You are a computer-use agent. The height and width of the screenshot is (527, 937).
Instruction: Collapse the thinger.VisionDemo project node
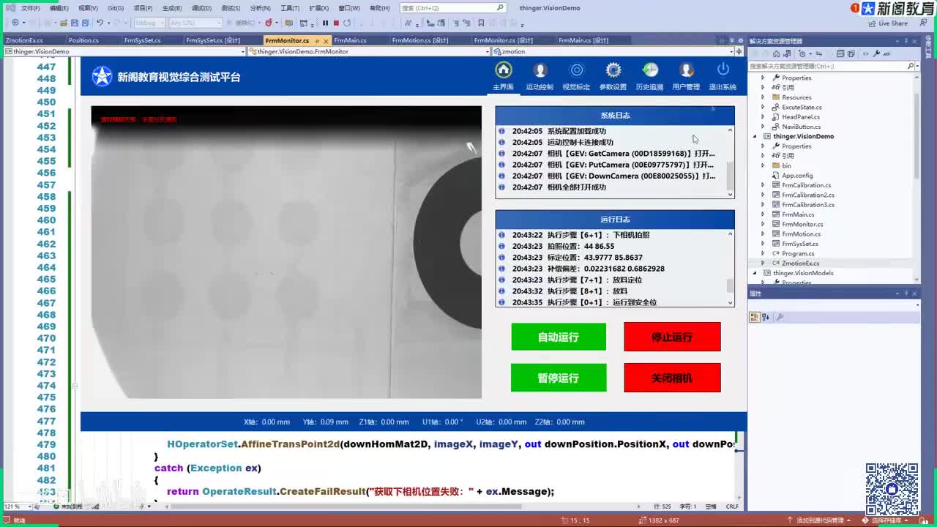[x=755, y=136]
